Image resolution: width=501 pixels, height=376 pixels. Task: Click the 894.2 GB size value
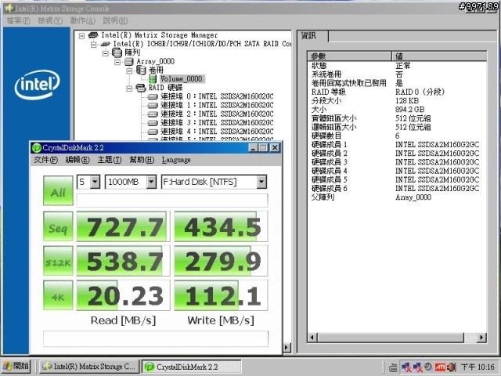pyautogui.click(x=410, y=110)
